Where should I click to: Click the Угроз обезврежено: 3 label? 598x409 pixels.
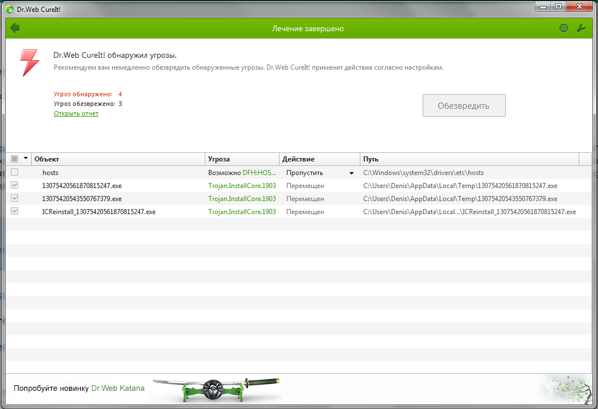point(88,104)
